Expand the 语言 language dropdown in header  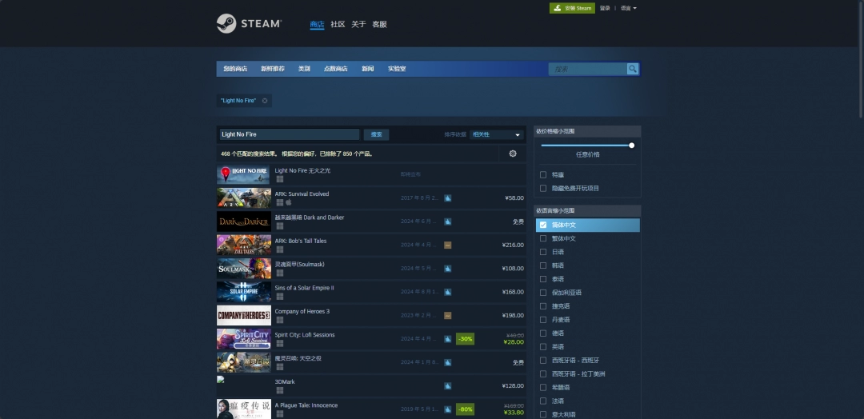[628, 8]
